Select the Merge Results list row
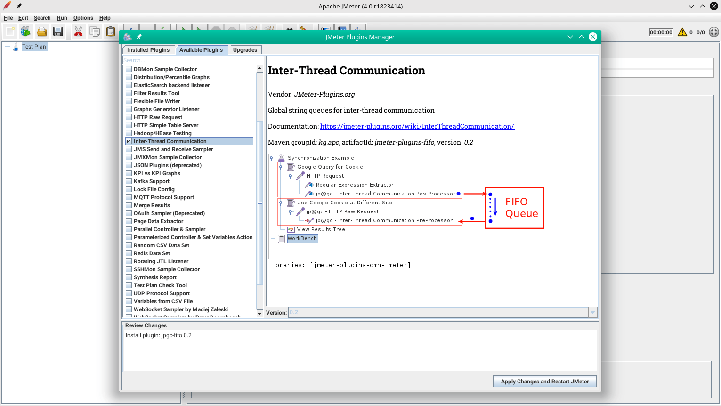The width and height of the screenshot is (721, 406). 189,205
